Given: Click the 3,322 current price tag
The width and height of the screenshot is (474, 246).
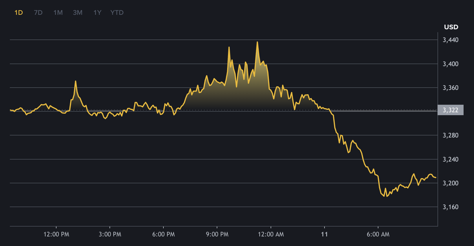Looking at the screenshot, I should coord(451,110).
